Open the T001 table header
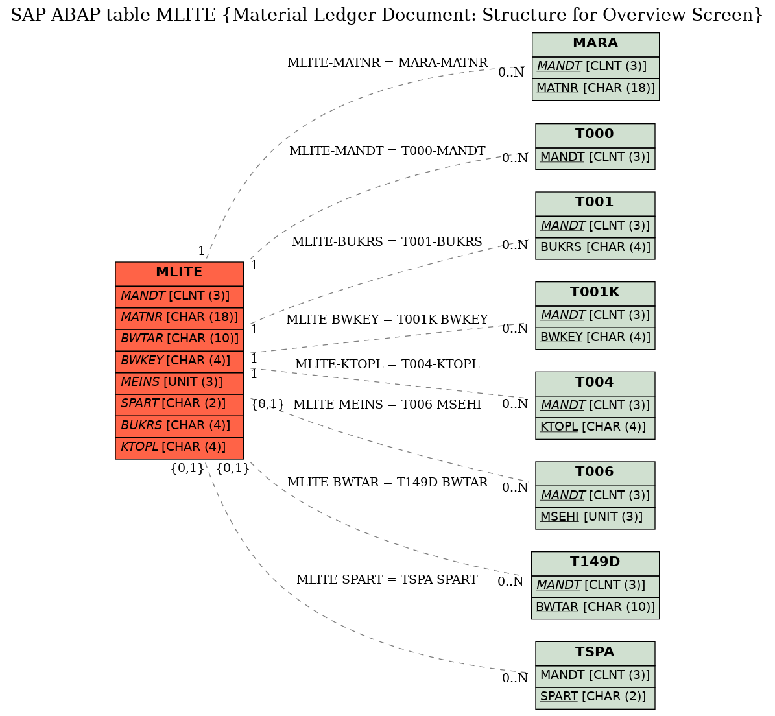This screenshot has height=716, width=775. pos(595,204)
